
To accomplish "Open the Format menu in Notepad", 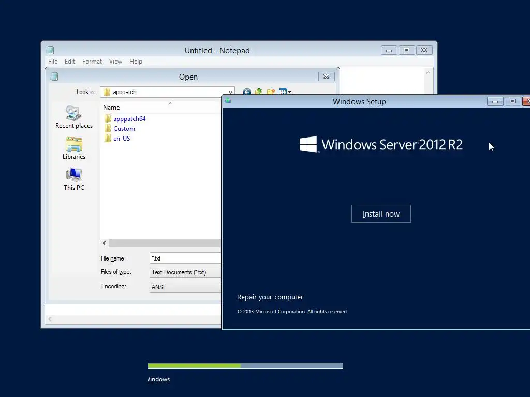I will coord(92,62).
